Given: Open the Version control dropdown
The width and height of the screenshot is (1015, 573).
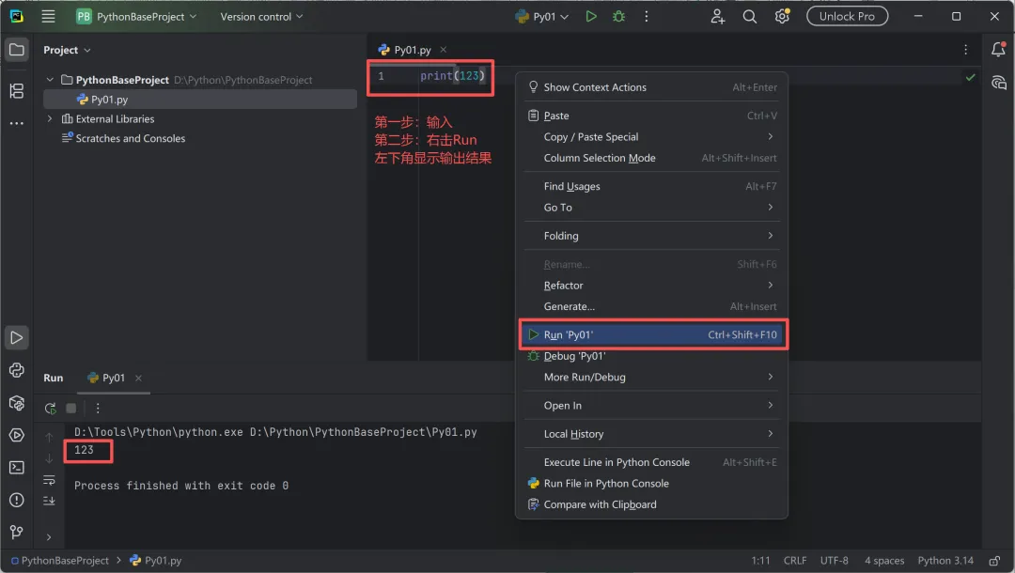Looking at the screenshot, I should (261, 16).
